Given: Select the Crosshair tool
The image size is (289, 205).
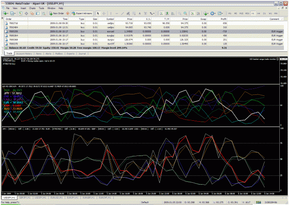Looking at the screenshot, I should (104, 13).
